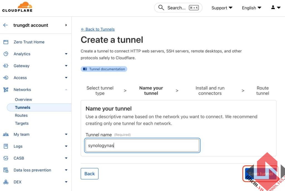
Task: Click the Access sidebar icon
Action: point(6,77)
